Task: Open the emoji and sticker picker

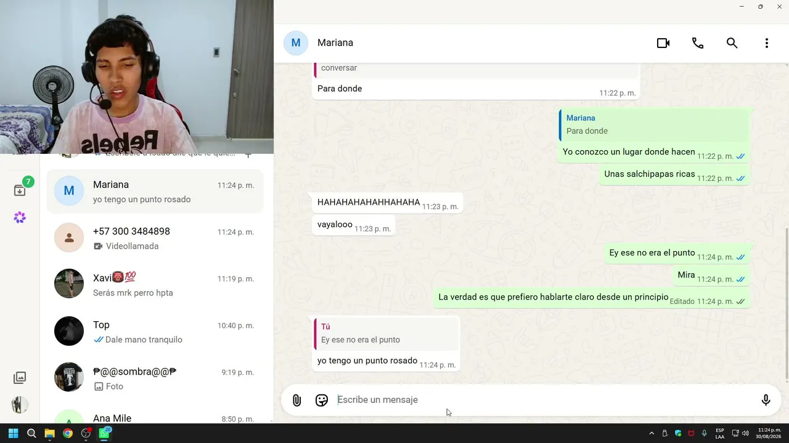Action: 322,401
